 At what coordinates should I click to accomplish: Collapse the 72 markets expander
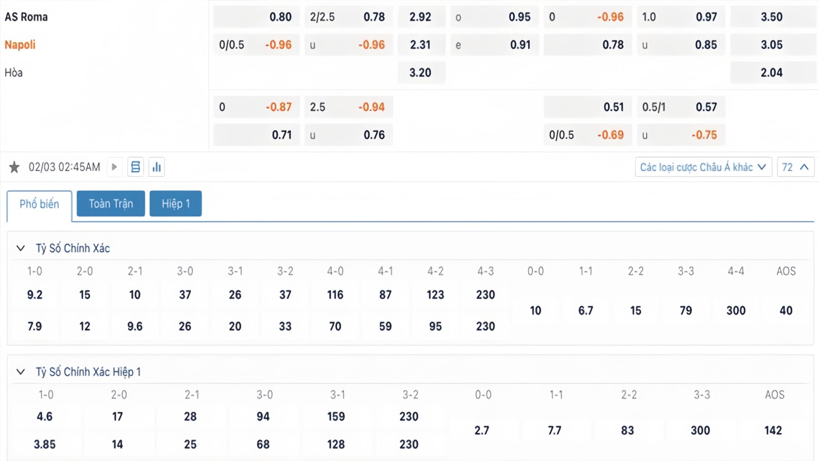pos(795,167)
